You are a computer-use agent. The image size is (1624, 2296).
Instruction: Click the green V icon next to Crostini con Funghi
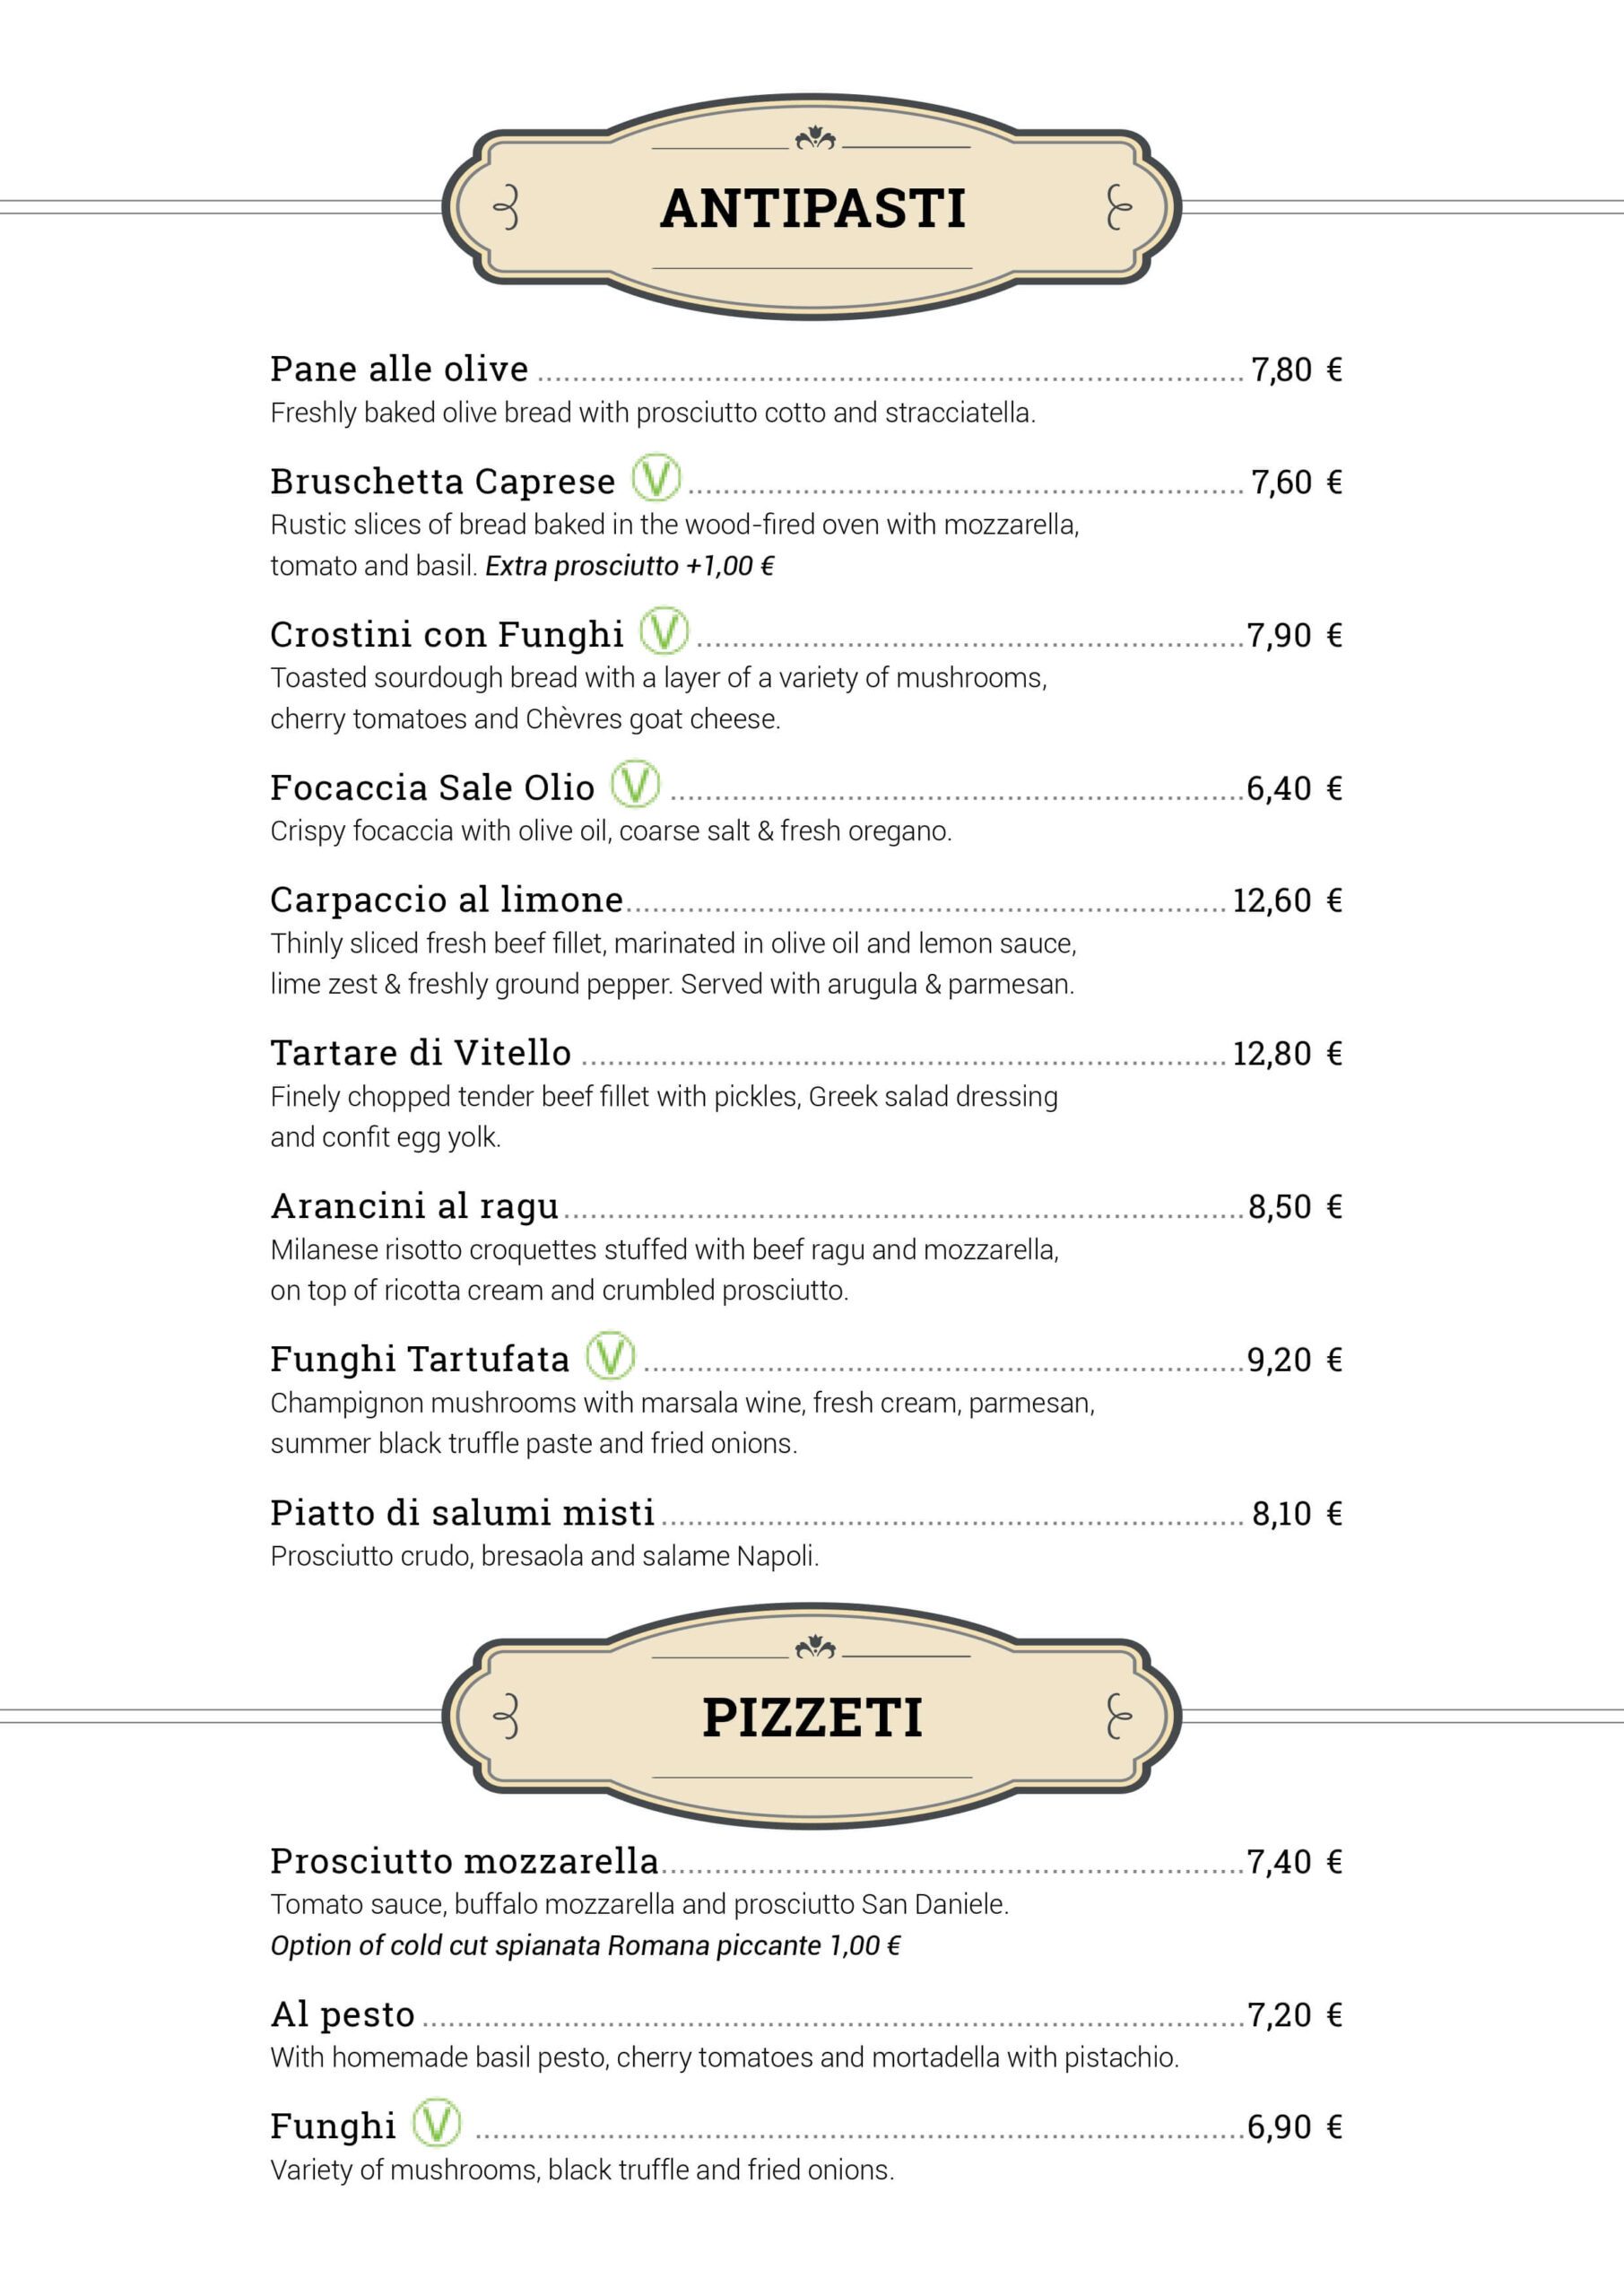tap(664, 630)
